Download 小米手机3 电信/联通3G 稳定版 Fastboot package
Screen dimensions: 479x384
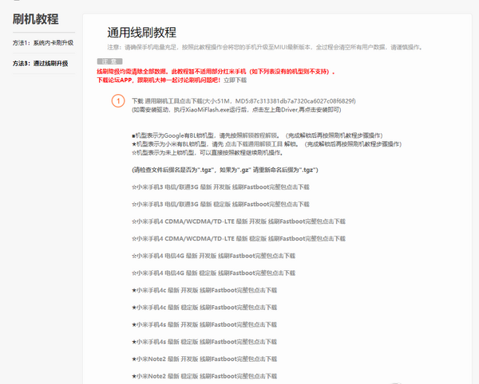click(220, 204)
